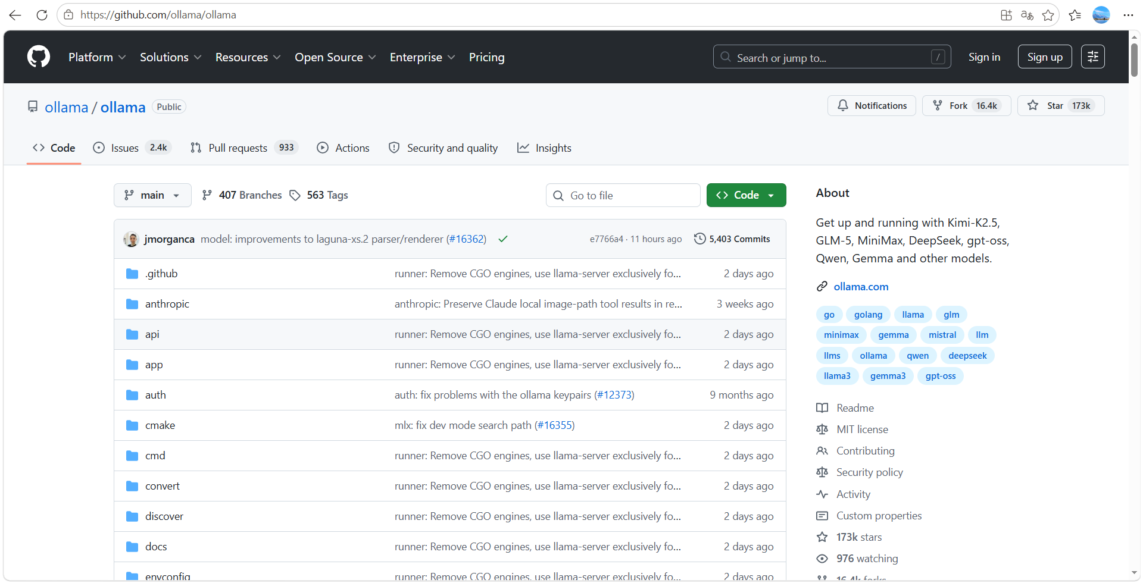The width and height of the screenshot is (1143, 583).
Task: Expand the Open Source menu
Action: [335, 57]
